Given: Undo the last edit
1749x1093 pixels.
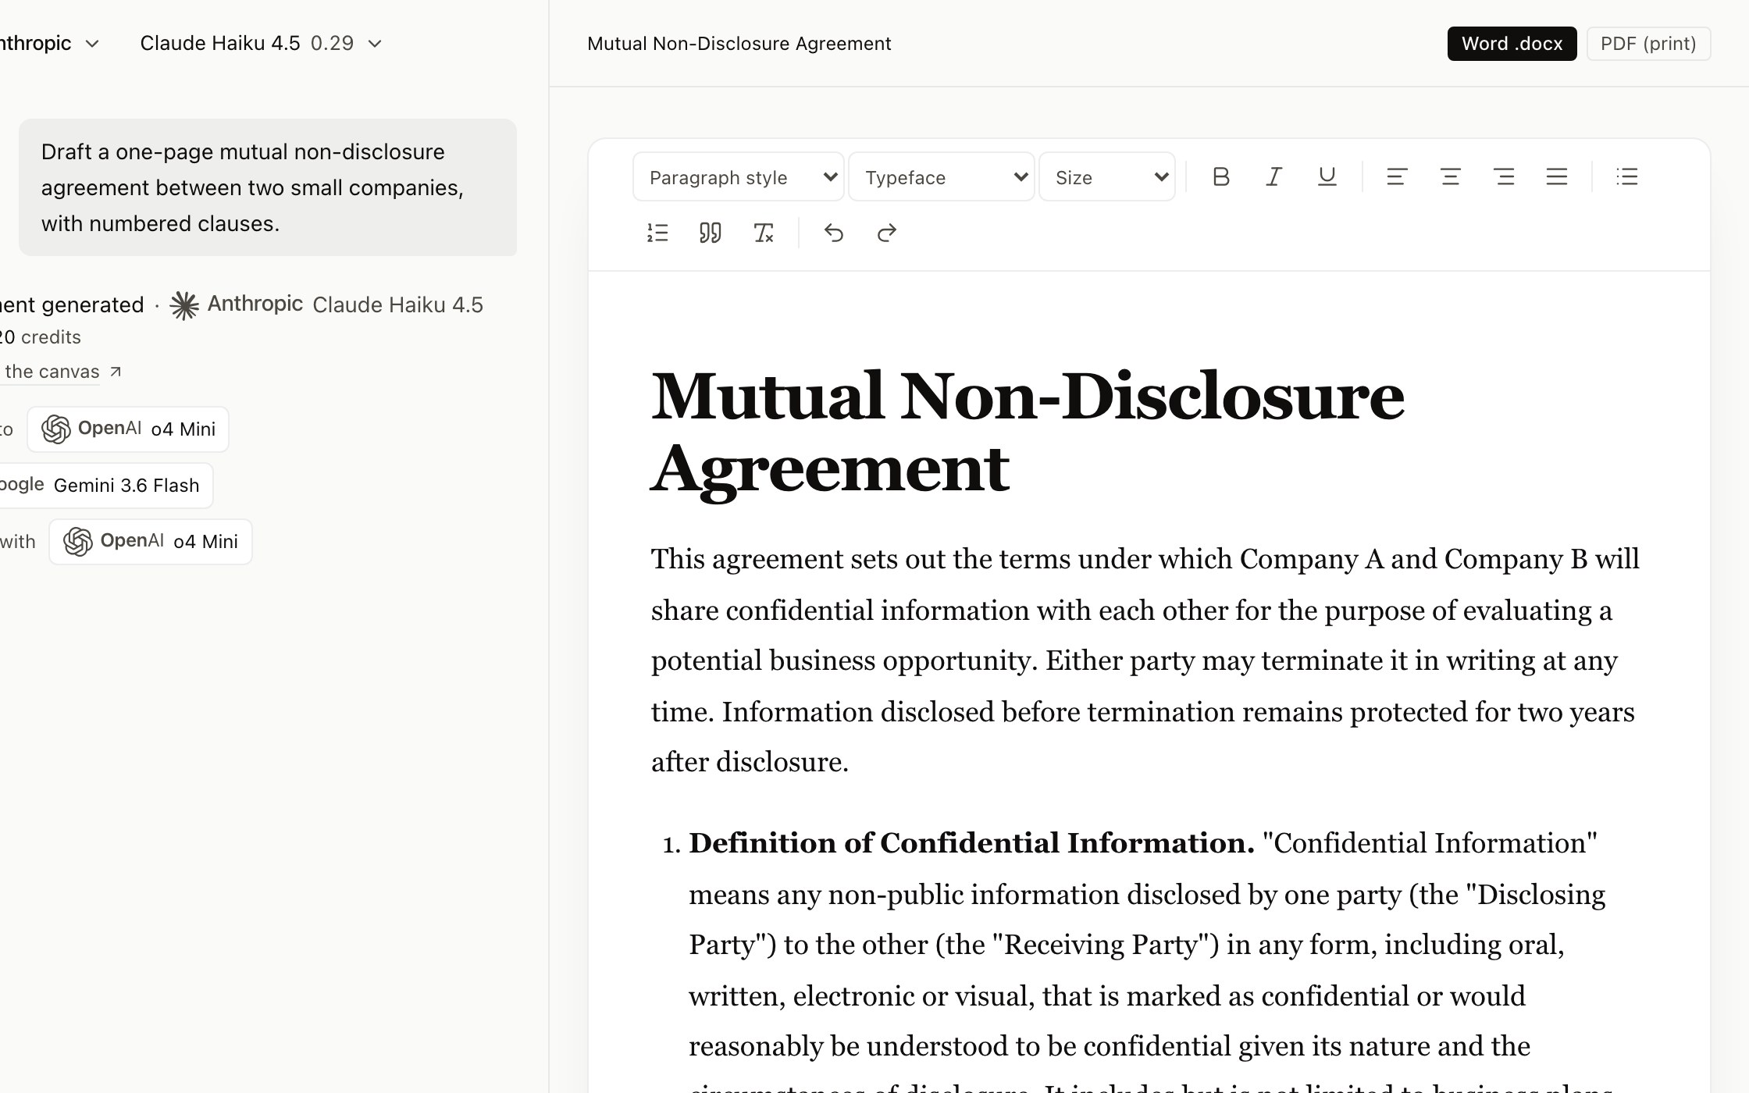Looking at the screenshot, I should click(833, 233).
